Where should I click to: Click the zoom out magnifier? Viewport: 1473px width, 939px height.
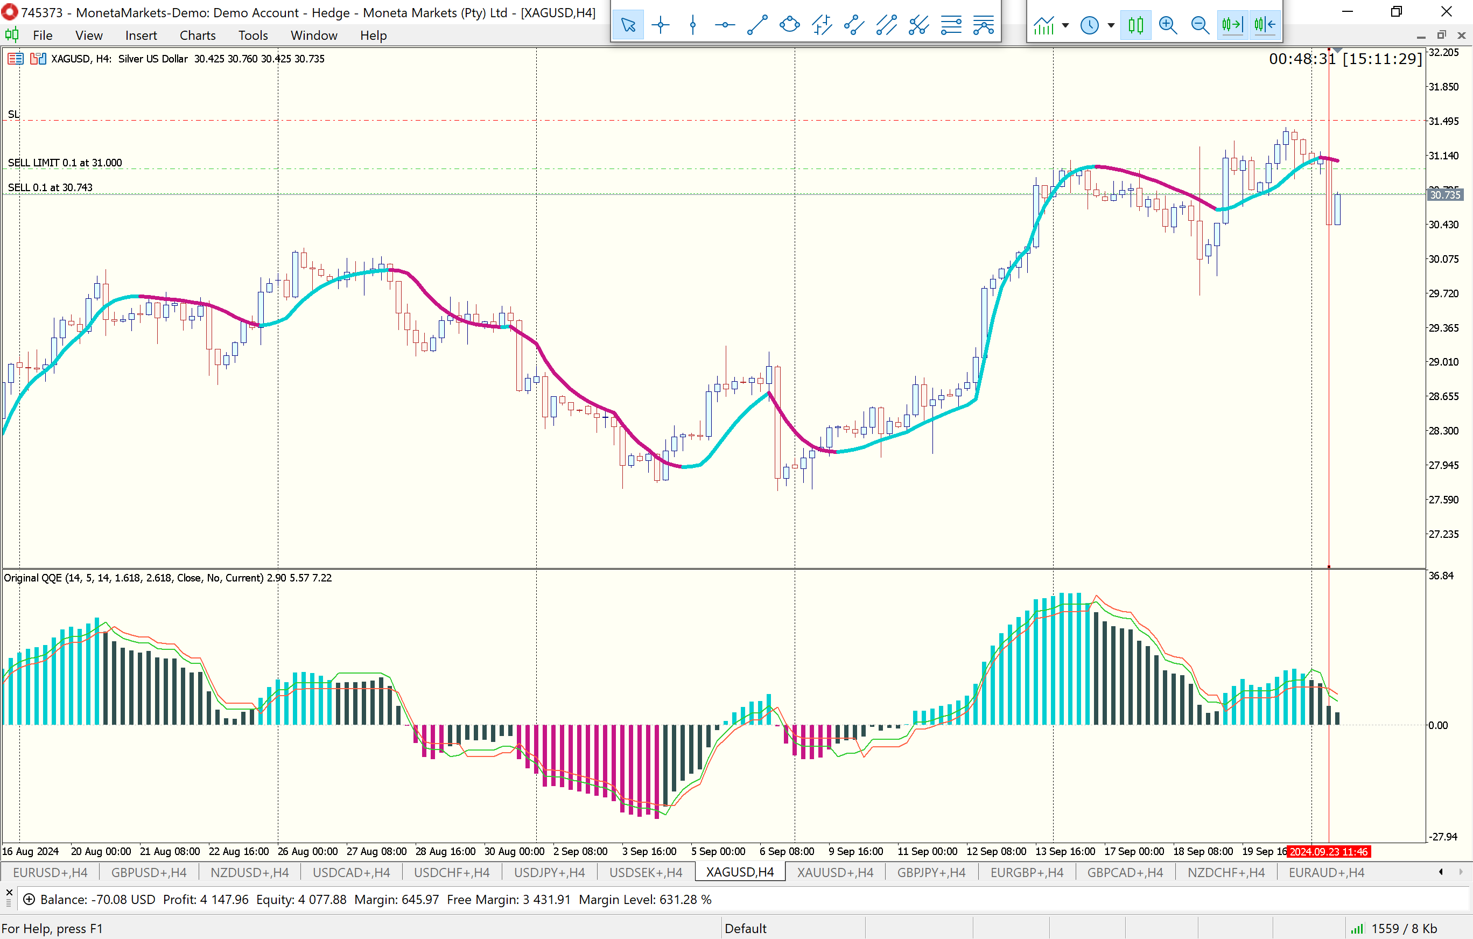click(x=1200, y=25)
